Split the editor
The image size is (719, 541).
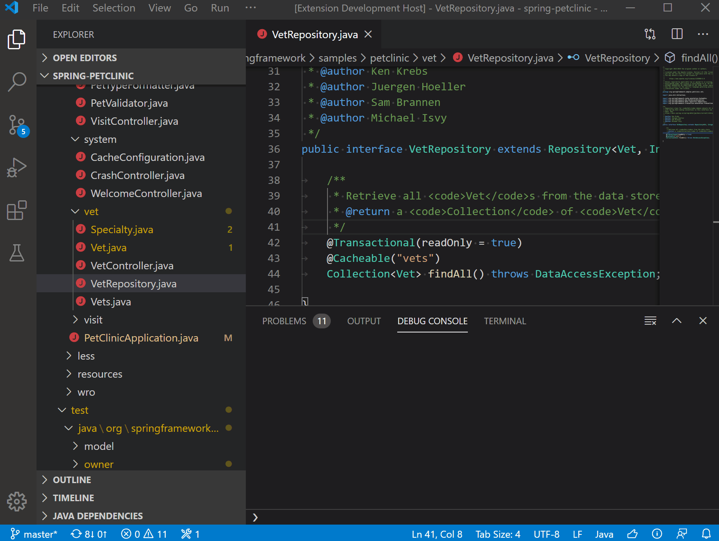pos(677,34)
